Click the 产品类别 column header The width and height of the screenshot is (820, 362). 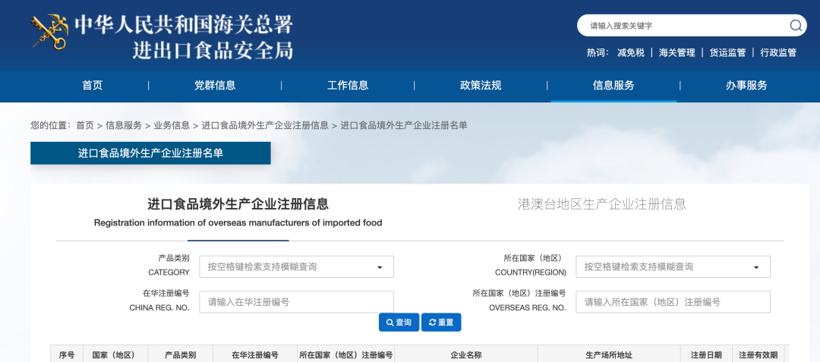point(181,355)
